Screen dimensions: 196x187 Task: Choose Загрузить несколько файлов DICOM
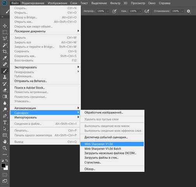pyautogui.click(x=112, y=153)
